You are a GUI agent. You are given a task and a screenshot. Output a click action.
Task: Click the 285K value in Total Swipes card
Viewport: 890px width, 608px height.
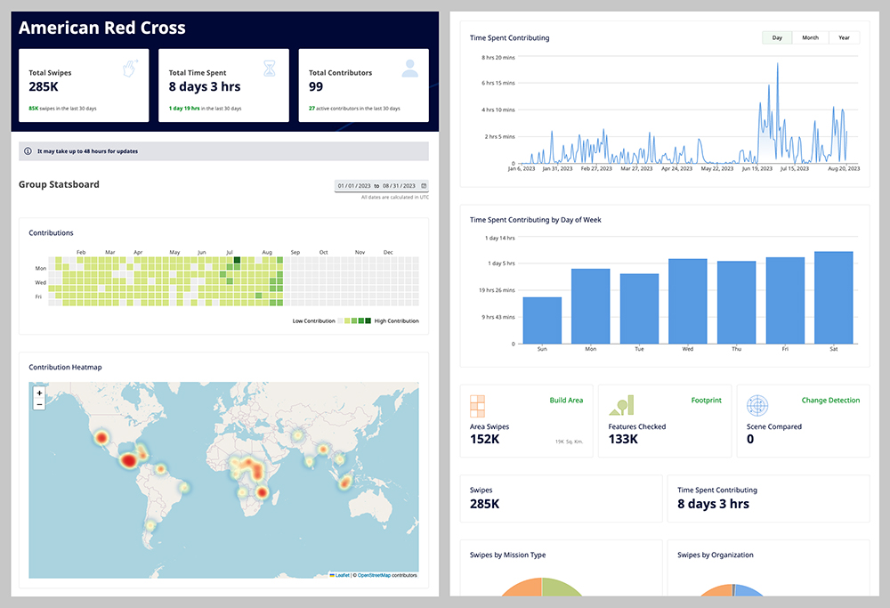[x=44, y=87]
